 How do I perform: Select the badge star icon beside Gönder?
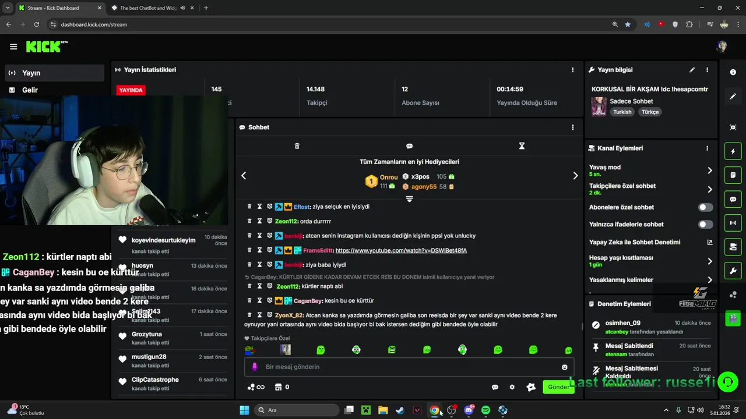[x=531, y=387]
